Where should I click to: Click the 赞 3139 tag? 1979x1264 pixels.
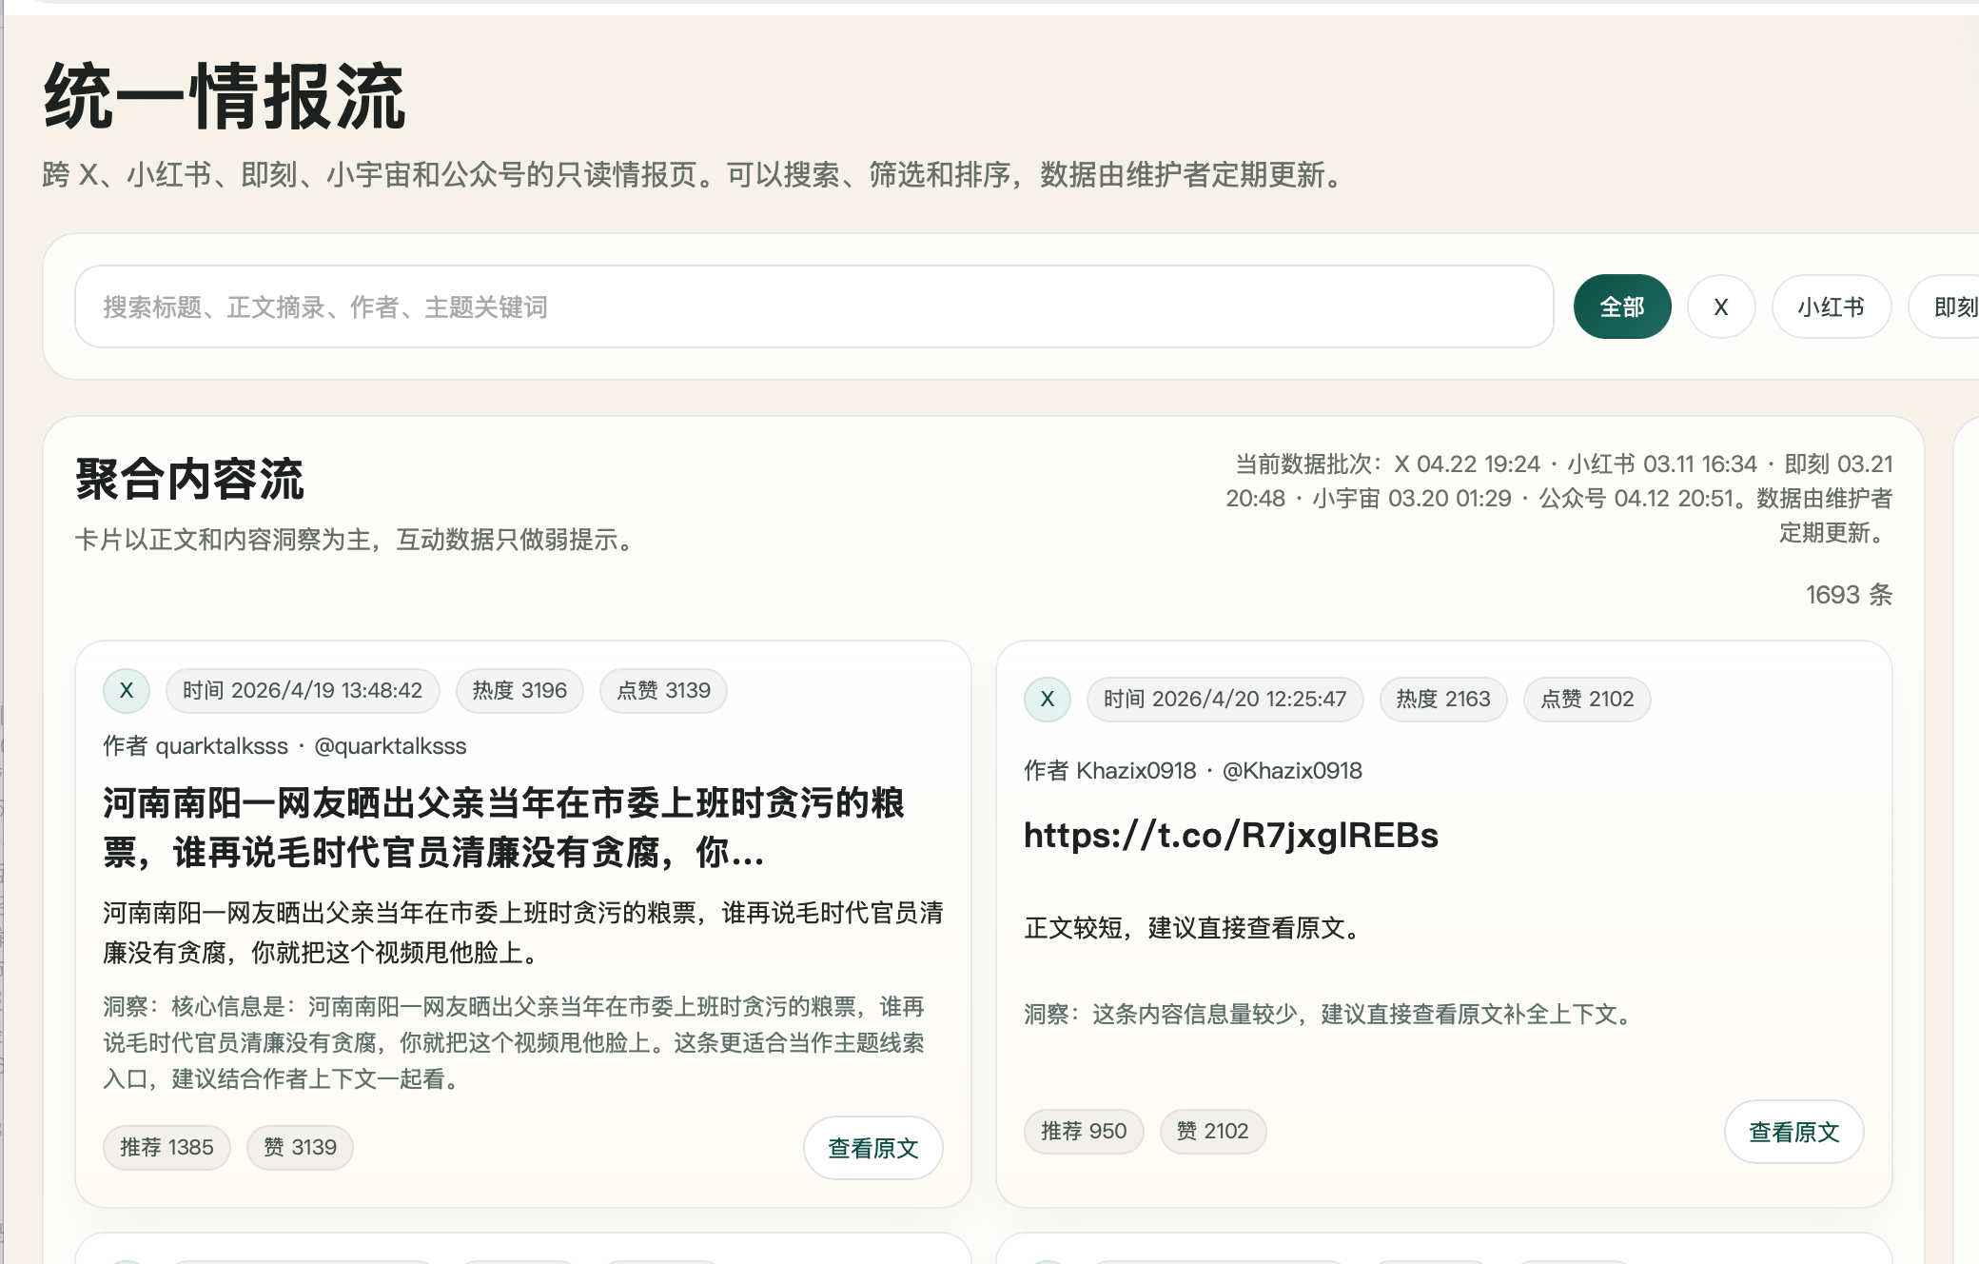(x=300, y=1148)
